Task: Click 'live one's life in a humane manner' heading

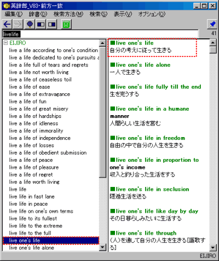Action: click(x=149, y=112)
